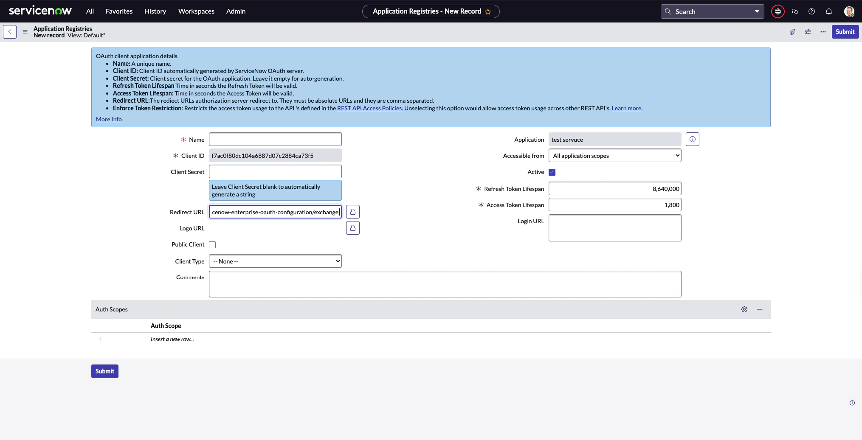Open the search scope dropdown arrow
Screen dimensions: 862x440
click(x=757, y=11)
